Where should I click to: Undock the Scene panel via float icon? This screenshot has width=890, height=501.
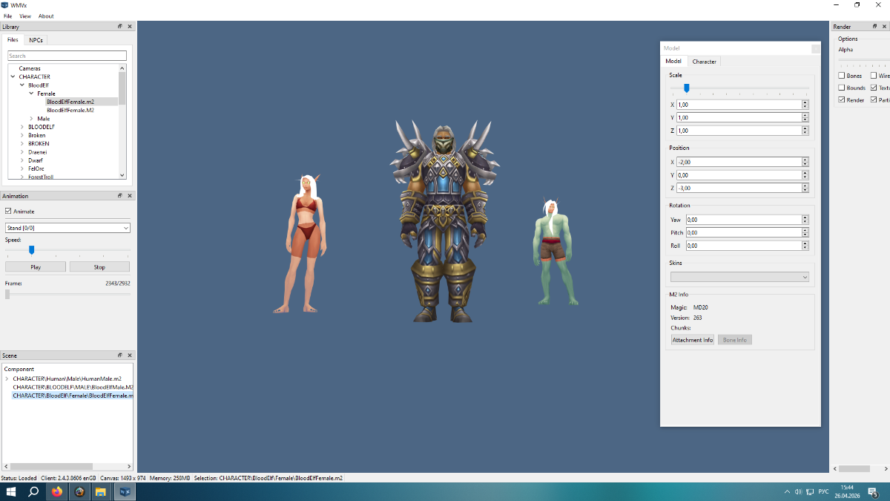[119, 356]
